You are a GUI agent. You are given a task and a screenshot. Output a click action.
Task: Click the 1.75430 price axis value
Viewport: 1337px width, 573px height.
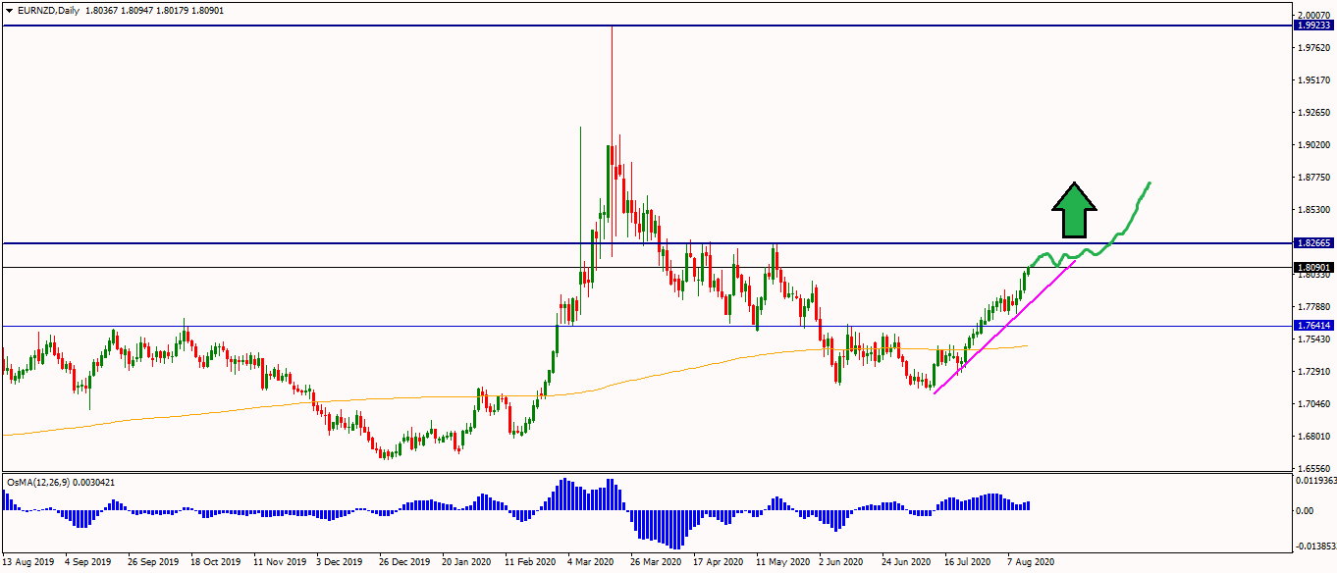click(1313, 339)
